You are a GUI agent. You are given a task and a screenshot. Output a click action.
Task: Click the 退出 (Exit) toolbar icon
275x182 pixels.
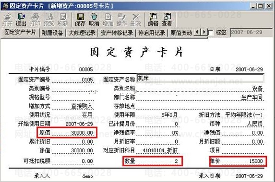(21, 20)
